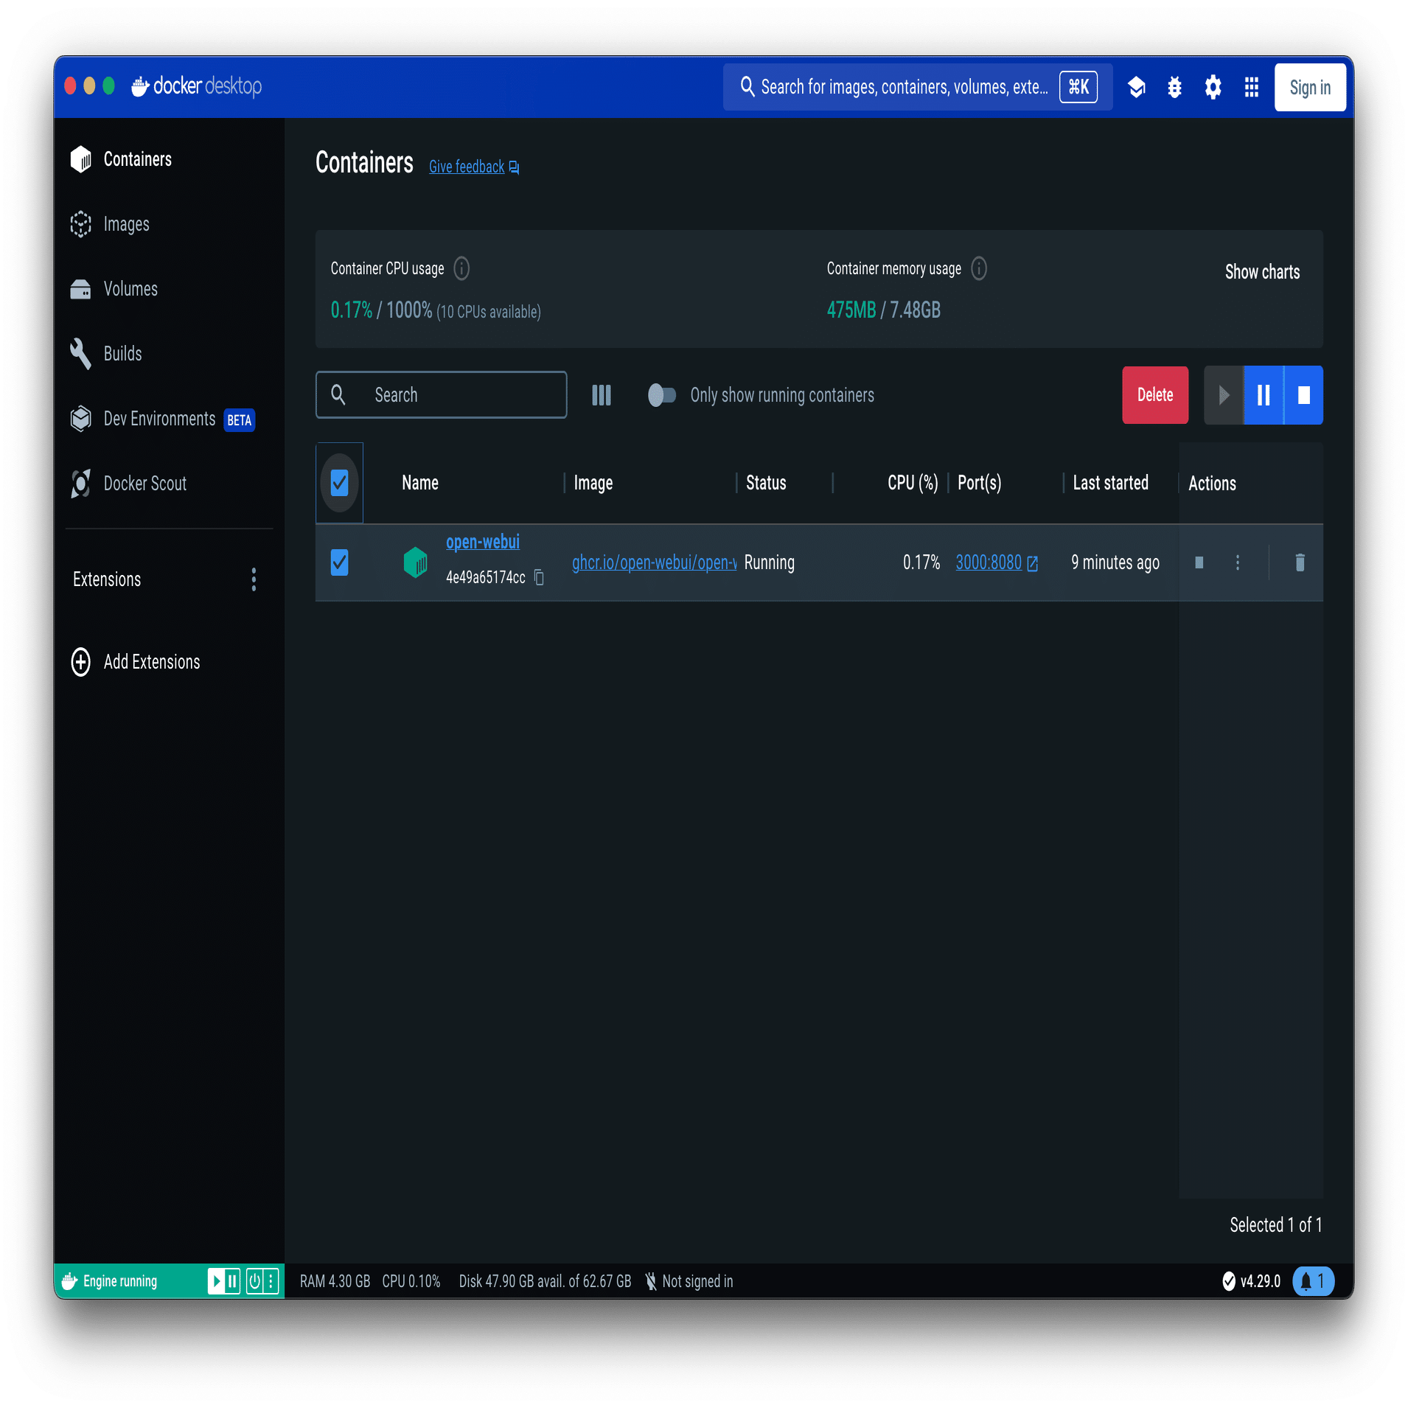Stop the selected containers in bulk toolbar
This screenshot has height=1408, width=1408.
pyautogui.click(x=1303, y=395)
